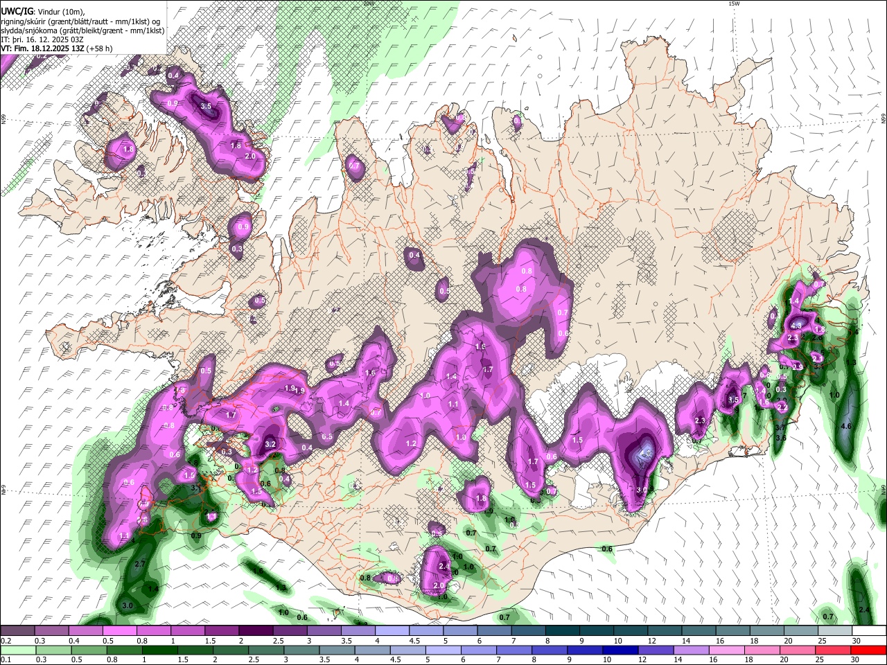
Task: Click the 'UWC/IG: Vindur (10m),' title line
Action: coord(42,12)
